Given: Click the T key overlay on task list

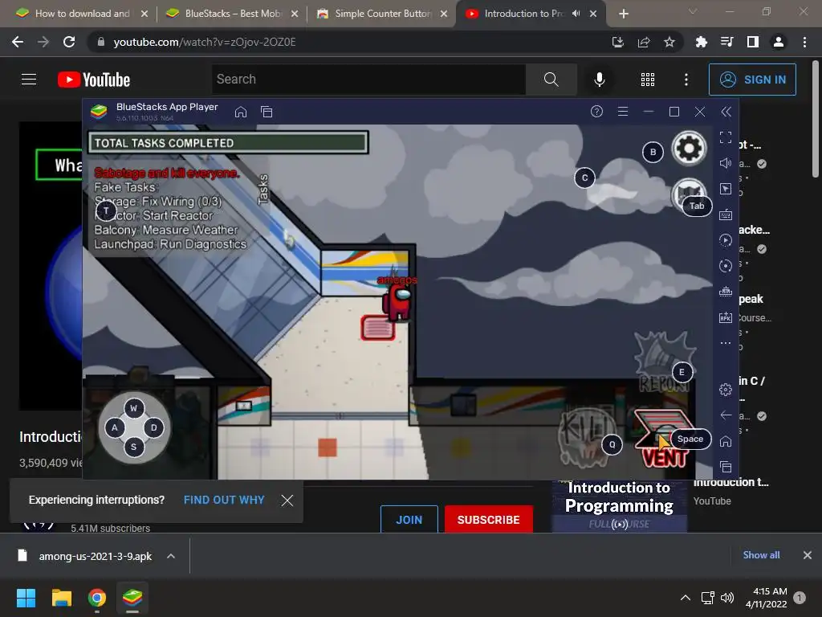Looking at the screenshot, I should point(106,211).
